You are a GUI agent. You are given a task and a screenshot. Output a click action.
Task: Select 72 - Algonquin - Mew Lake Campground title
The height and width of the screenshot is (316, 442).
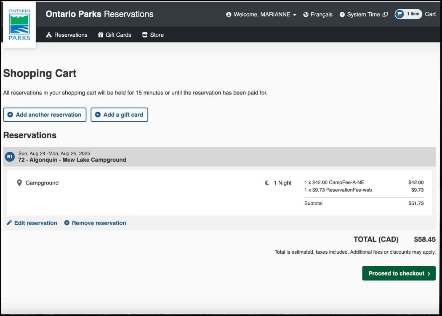click(72, 160)
